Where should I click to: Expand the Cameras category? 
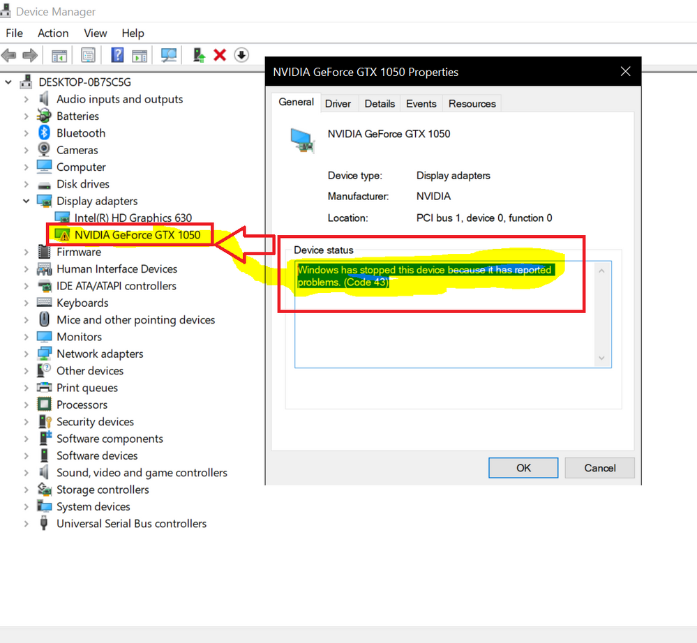(x=27, y=150)
